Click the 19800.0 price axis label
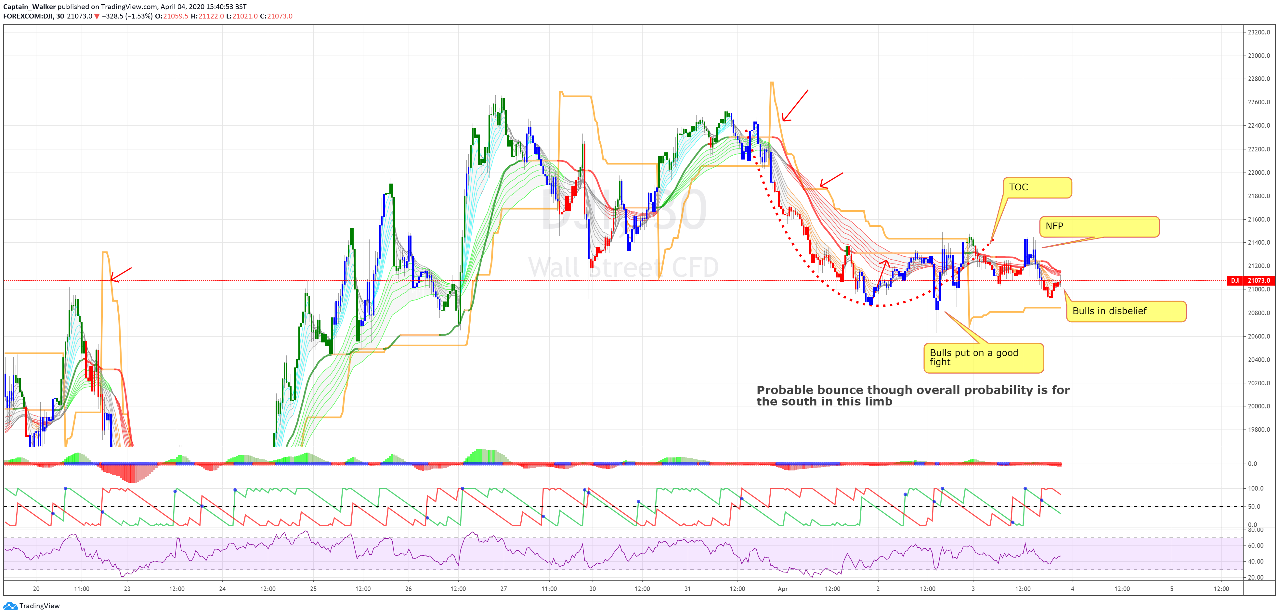 point(1259,430)
